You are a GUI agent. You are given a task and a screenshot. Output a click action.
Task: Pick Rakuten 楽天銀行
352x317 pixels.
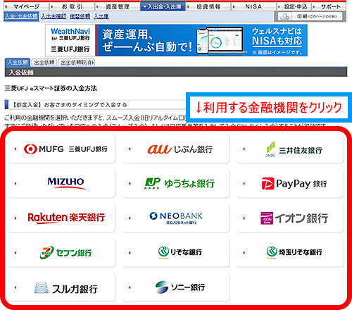click(61, 218)
